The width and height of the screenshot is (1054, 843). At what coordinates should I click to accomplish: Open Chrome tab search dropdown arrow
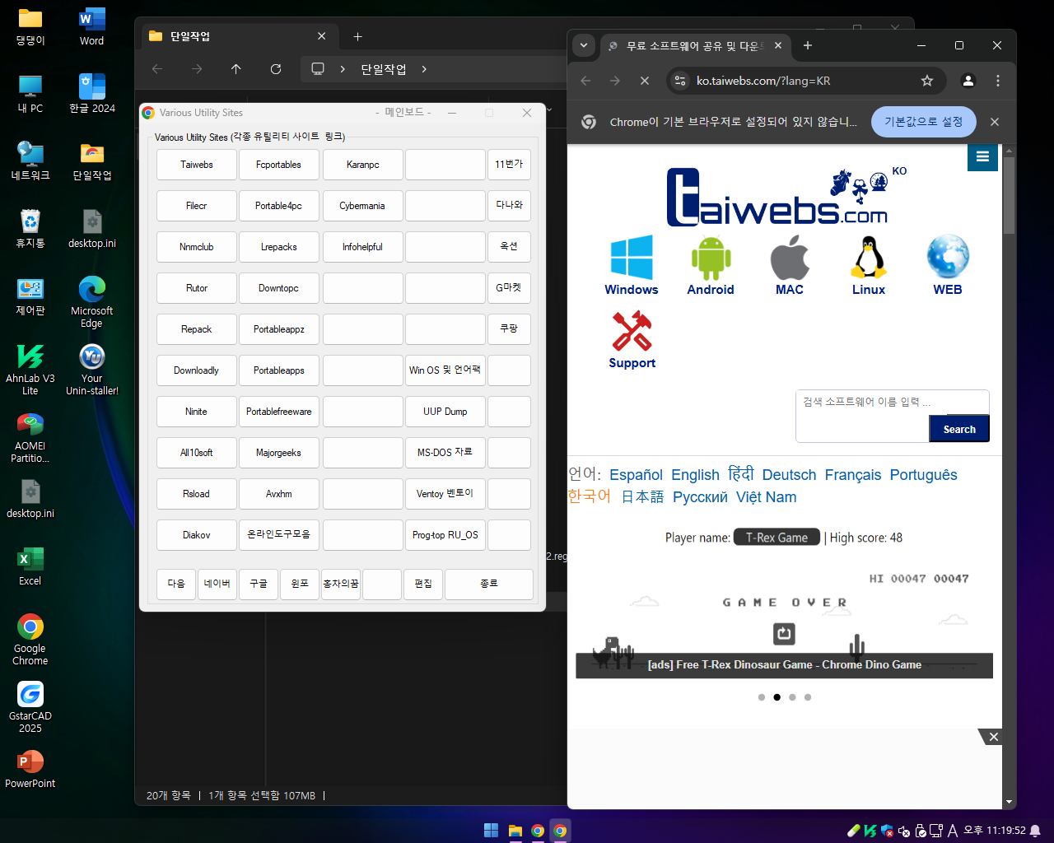(x=584, y=45)
